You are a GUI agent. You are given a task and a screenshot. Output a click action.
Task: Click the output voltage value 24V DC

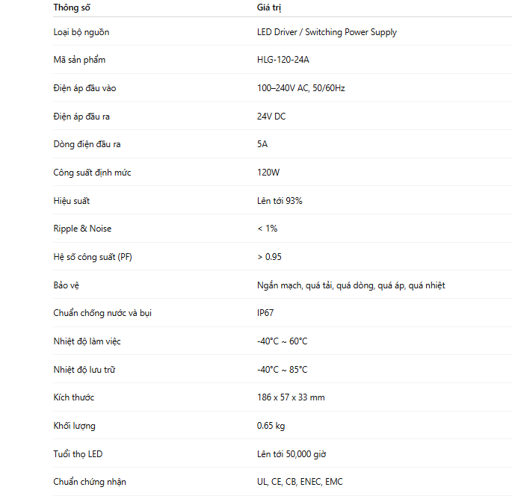pyautogui.click(x=271, y=117)
